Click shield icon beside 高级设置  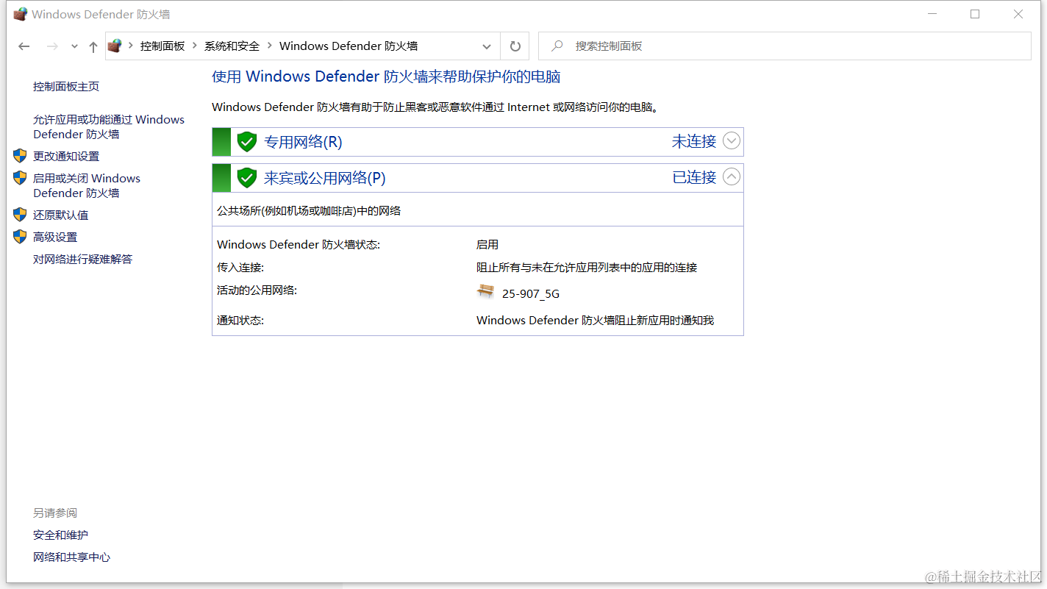20,237
